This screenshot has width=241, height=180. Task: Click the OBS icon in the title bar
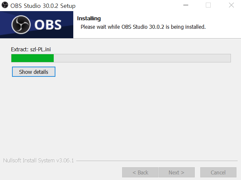pyautogui.click(x=5, y=5)
